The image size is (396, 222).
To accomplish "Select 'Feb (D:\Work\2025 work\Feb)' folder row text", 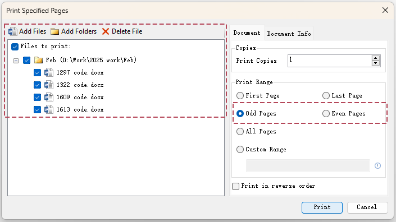I will coord(91,60).
